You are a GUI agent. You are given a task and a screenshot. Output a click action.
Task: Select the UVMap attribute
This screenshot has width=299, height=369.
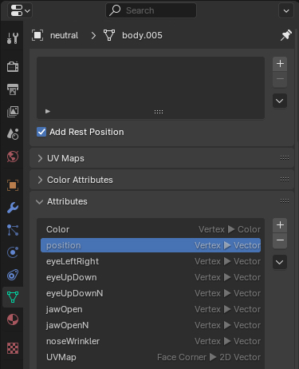point(151,357)
